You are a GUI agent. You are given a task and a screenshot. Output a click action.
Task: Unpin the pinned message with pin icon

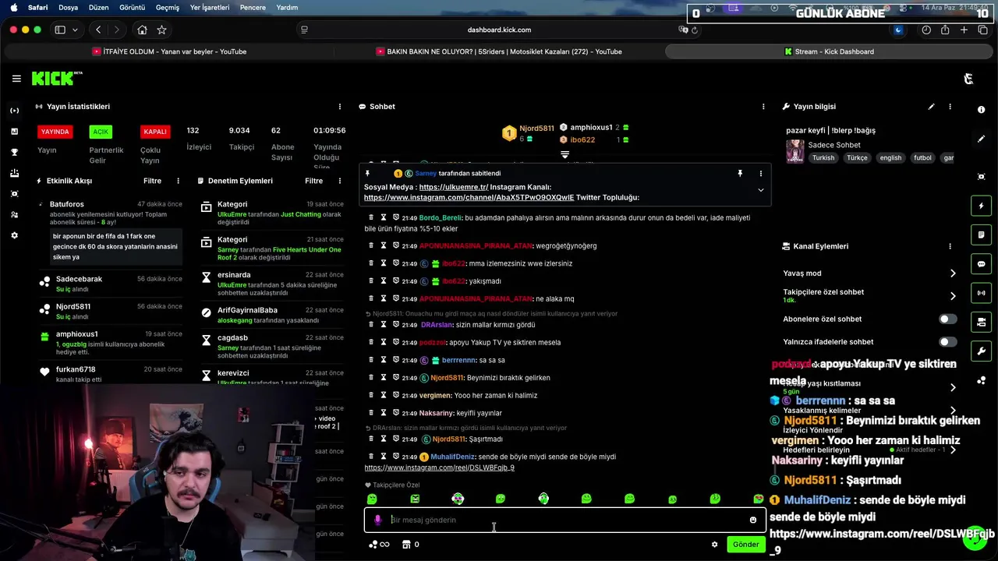[x=740, y=174]
